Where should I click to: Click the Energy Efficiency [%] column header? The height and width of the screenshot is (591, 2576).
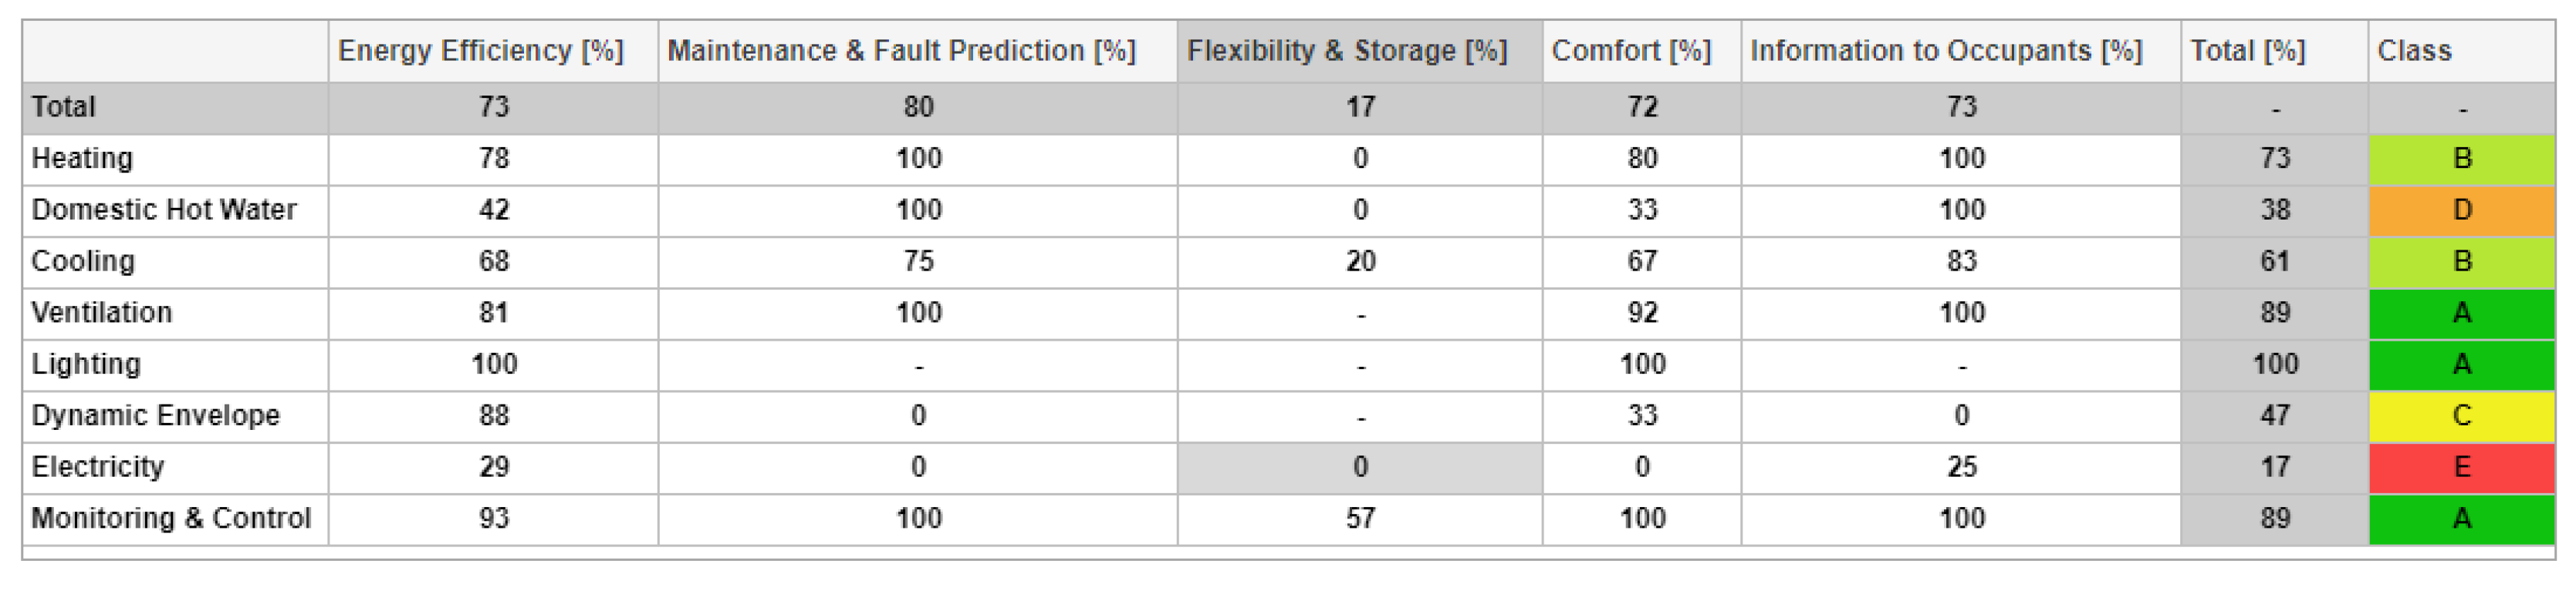(x=480, y=51)
